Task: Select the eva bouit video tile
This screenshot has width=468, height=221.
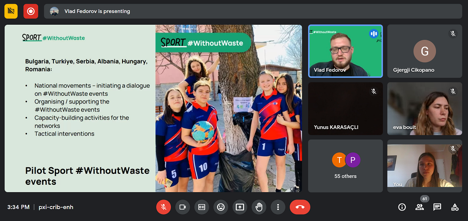Action: click(425, 108)
